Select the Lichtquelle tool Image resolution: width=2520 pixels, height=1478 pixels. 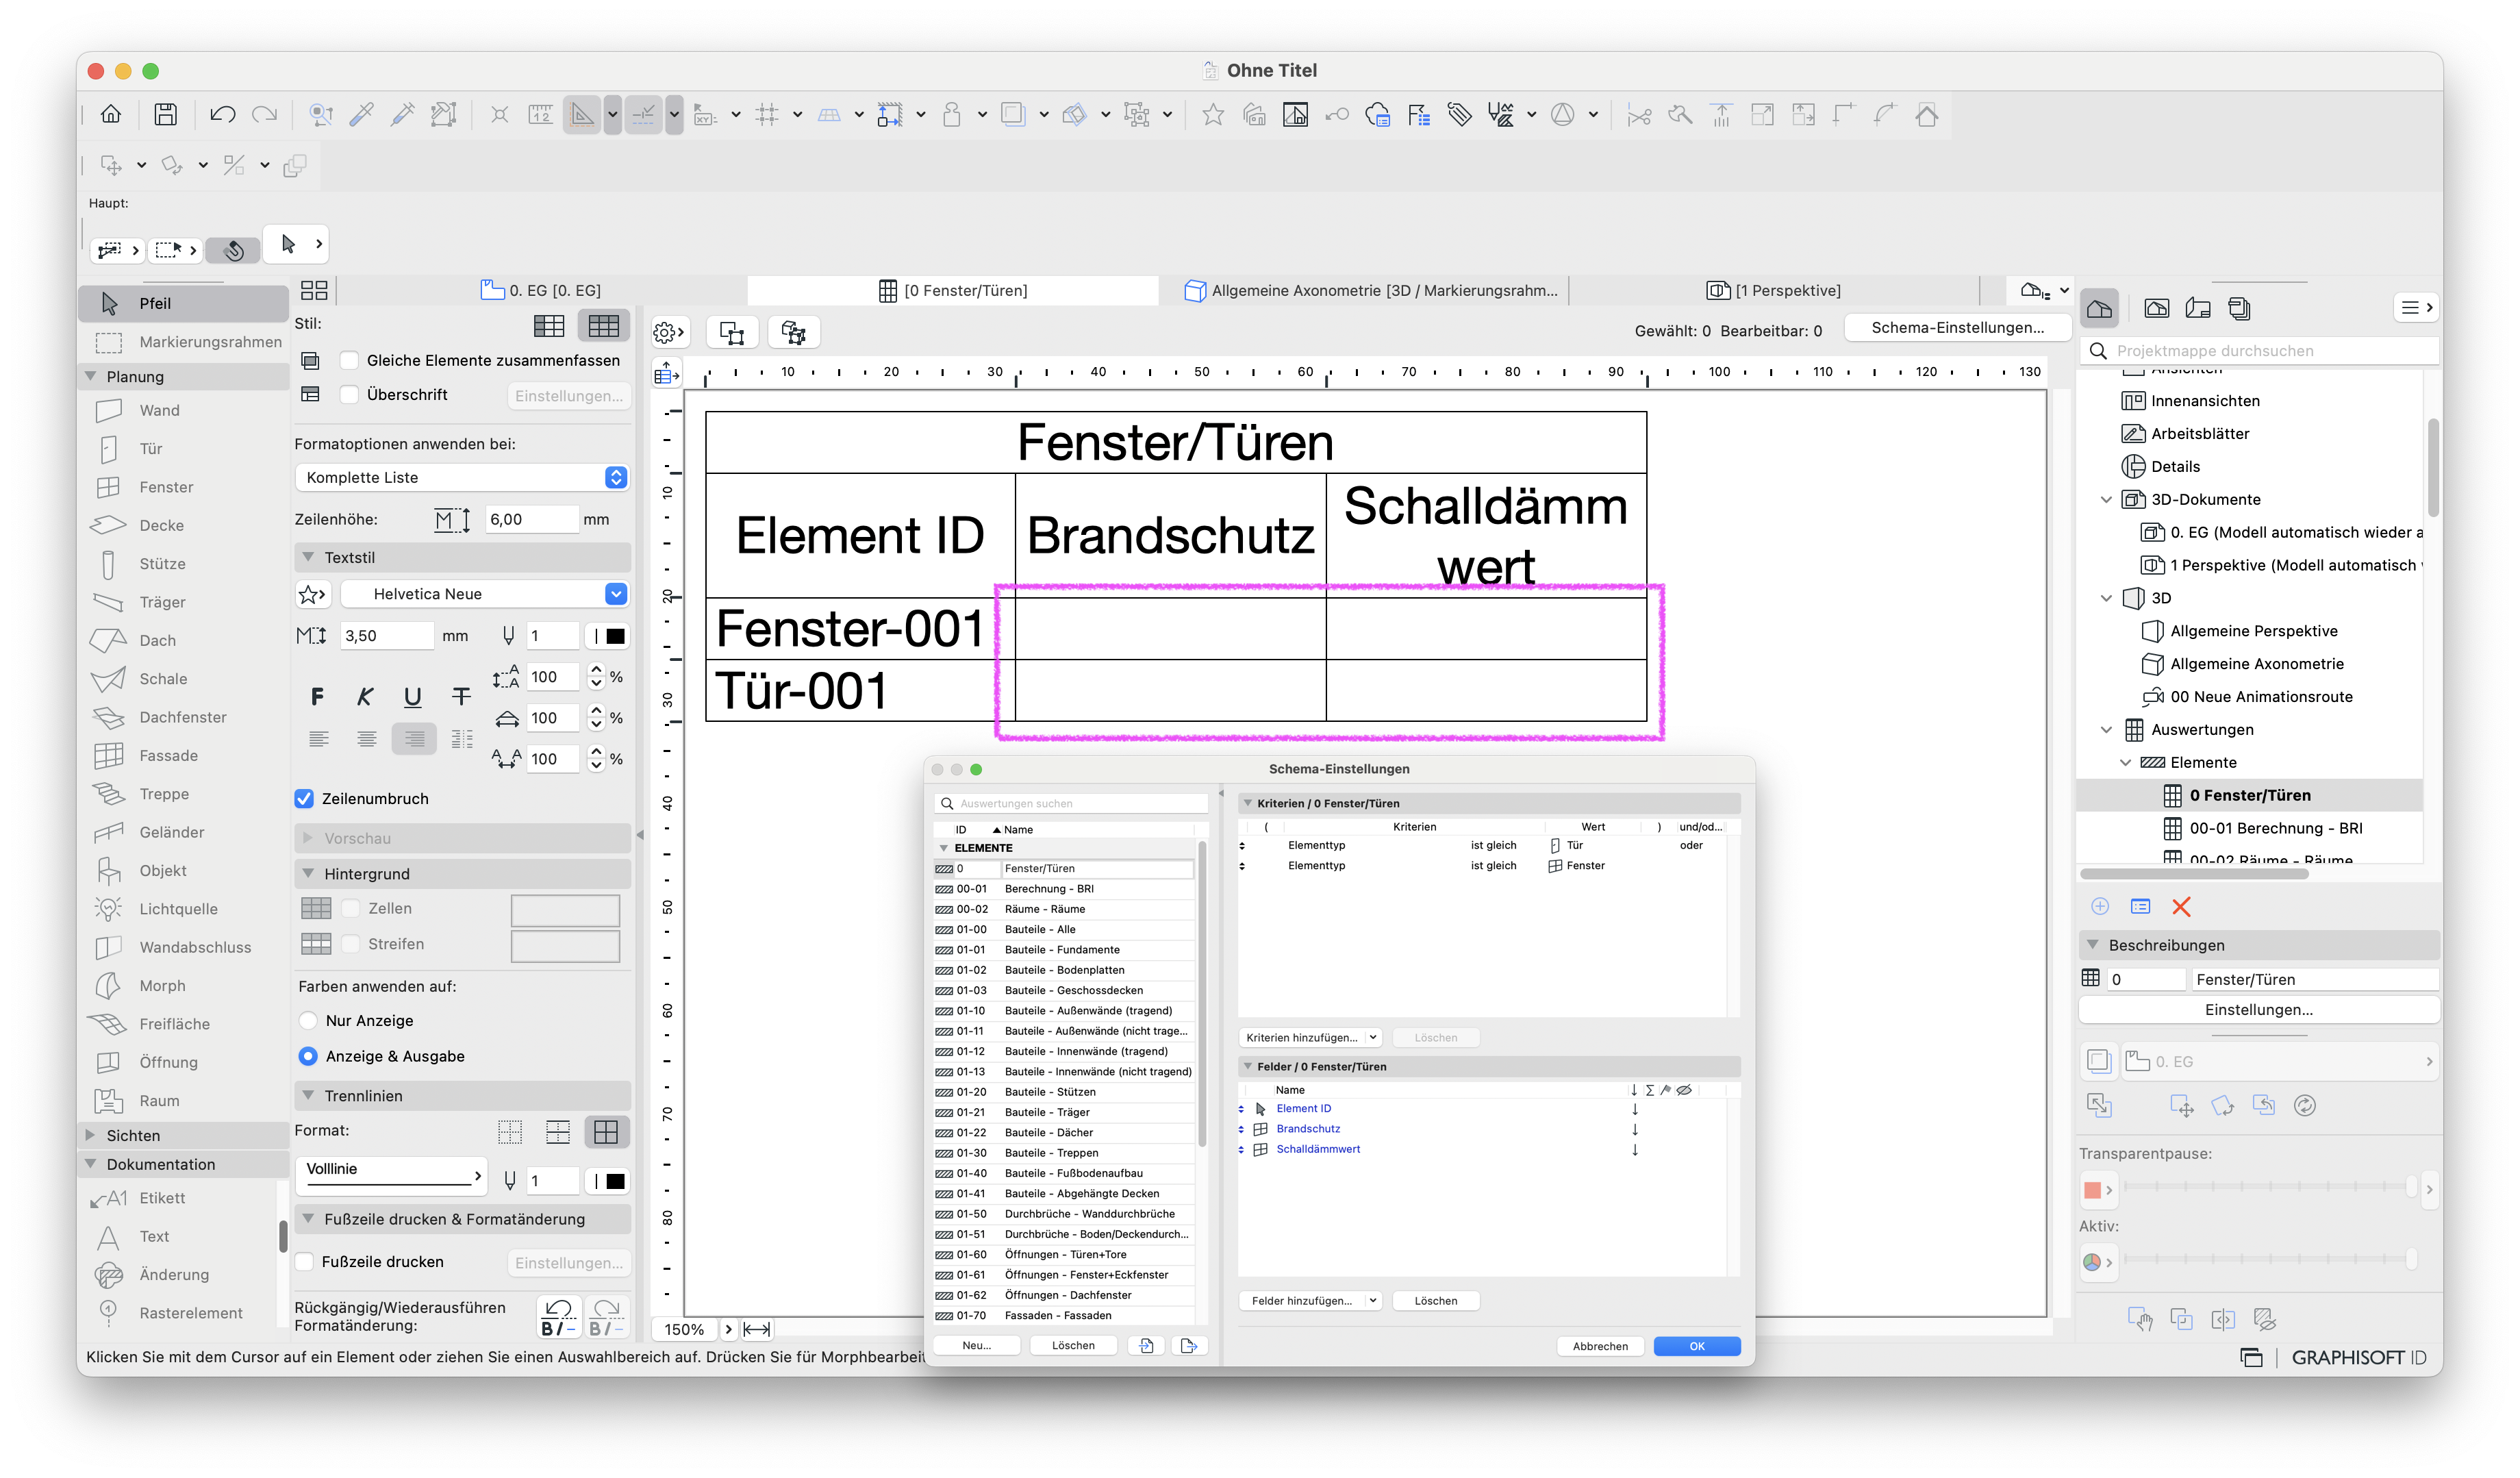coord(183,909)
